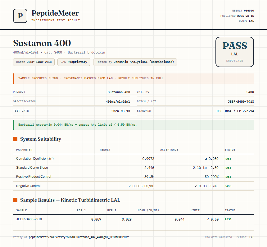Screen dimensions: 267x247
Task: Click the ACCEPTANCE column header
Action: 169,150
